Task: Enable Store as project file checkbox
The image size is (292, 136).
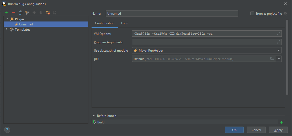Action: click(x=252, y=13)
